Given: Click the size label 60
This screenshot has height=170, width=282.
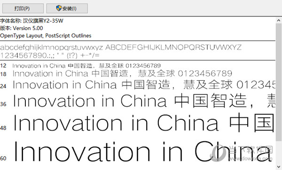Looking at the screenshot, I should (x=3, y=158).
